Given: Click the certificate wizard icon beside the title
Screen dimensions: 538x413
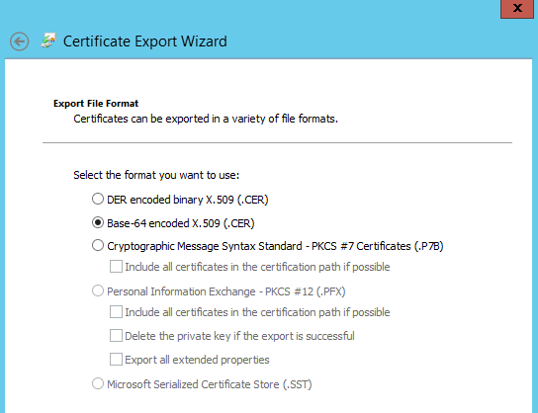Looking at the screenshot, I should point(48,41).
